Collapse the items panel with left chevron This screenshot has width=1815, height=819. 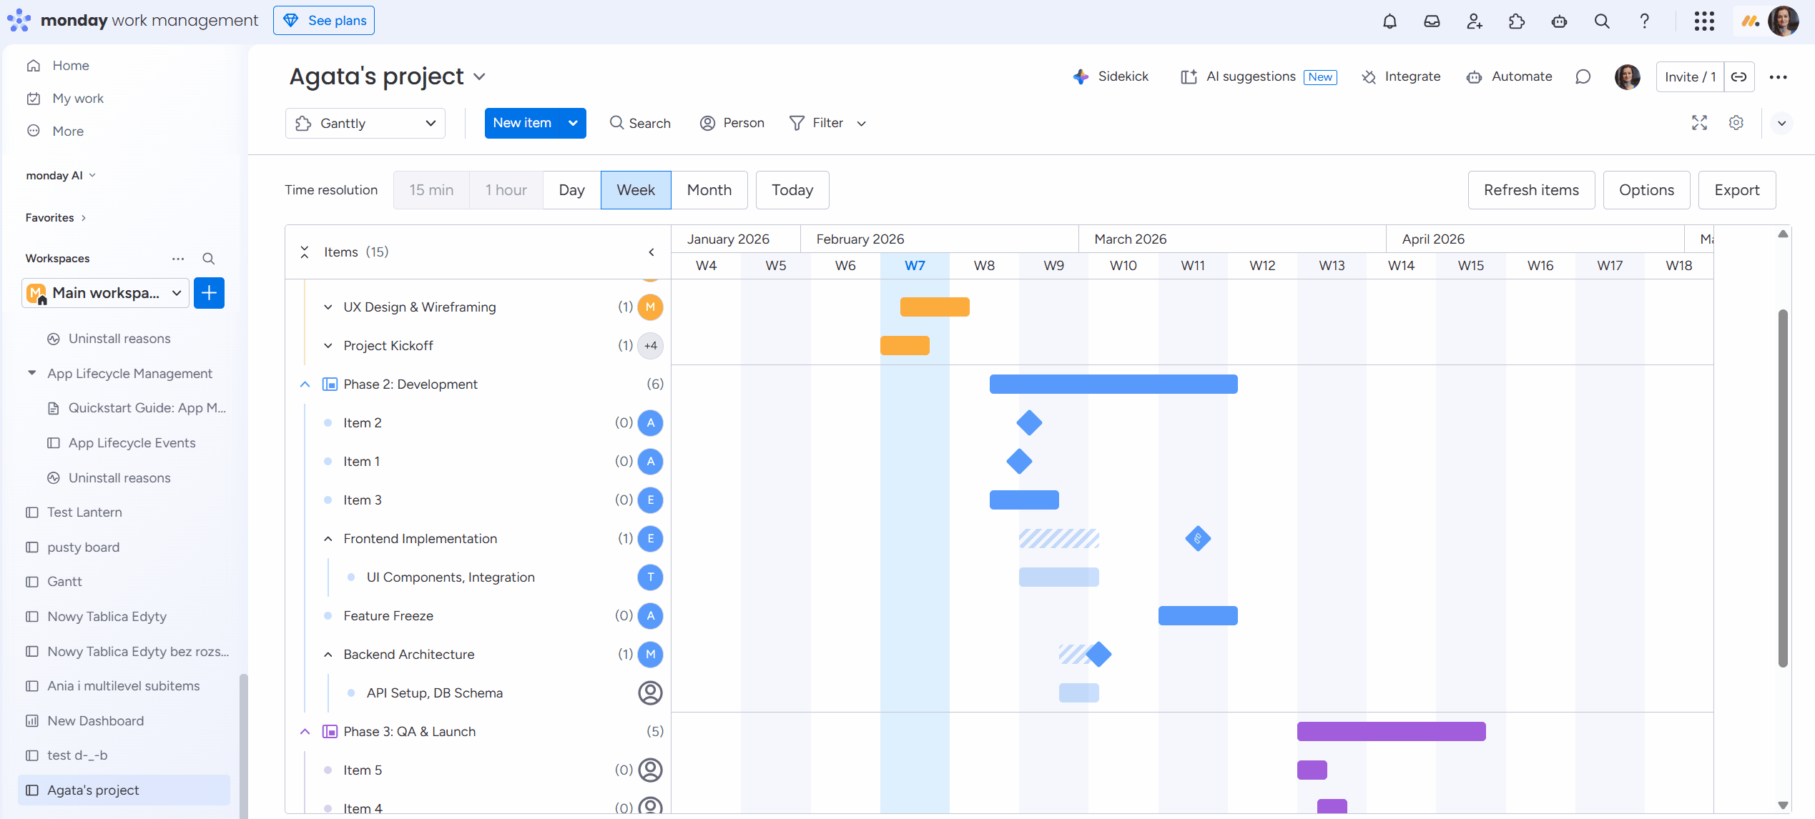651,252
